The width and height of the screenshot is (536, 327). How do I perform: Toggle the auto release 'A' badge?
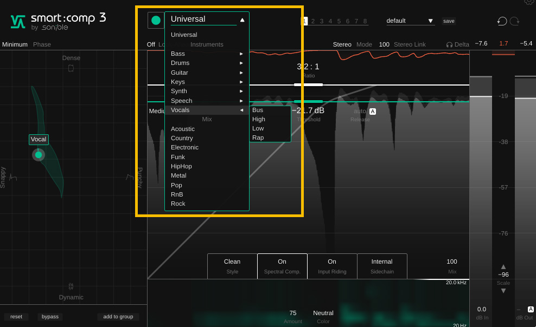373,112
